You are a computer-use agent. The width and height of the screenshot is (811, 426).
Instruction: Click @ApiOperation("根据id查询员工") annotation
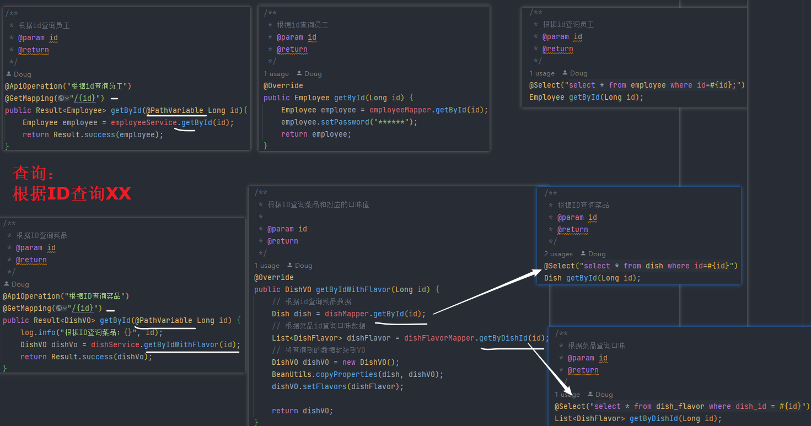click(x=68, y=86)
